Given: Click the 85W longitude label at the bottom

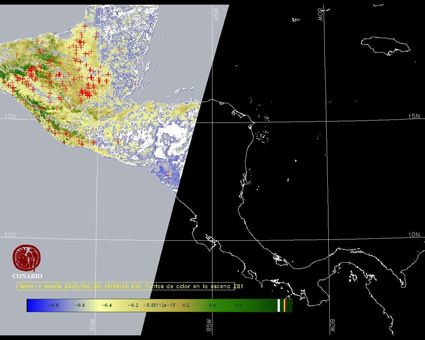Looking at the screenshot, I should click(x=209, y=325).
